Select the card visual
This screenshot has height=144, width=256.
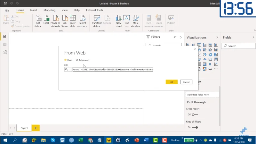pyautogui.click(x=210, y=59)
